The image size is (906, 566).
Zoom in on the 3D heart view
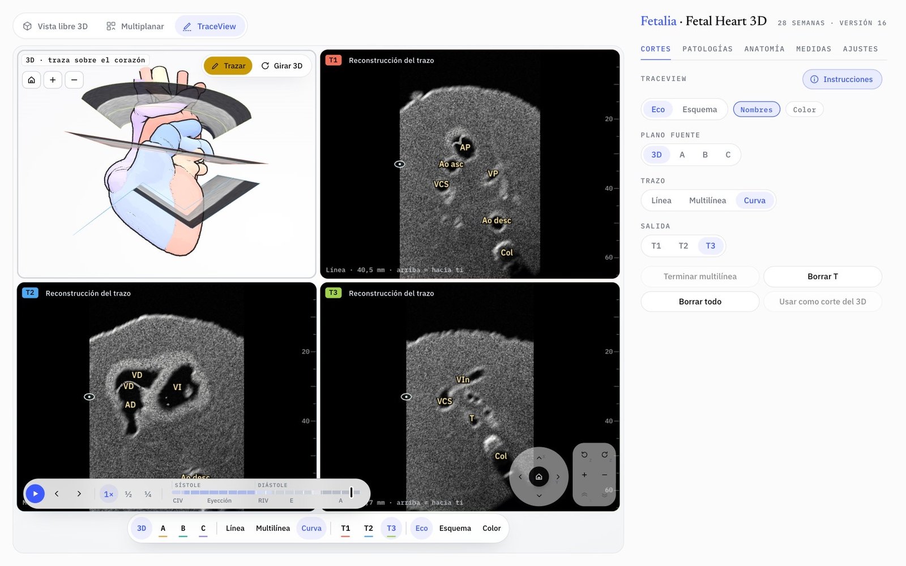tap(53, 80)
